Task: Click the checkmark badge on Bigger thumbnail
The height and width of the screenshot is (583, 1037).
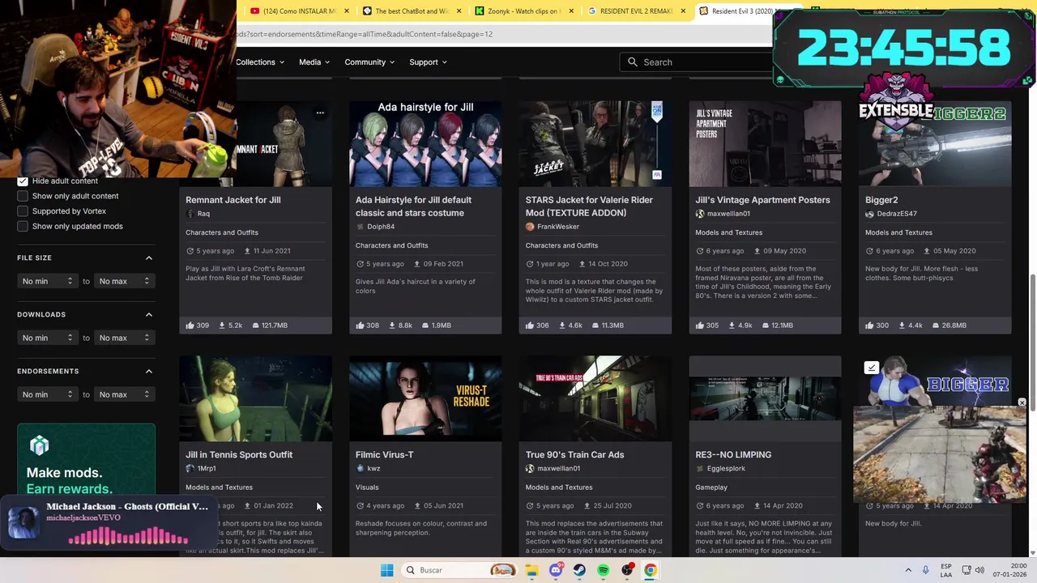Action: [x=872, y=368]
